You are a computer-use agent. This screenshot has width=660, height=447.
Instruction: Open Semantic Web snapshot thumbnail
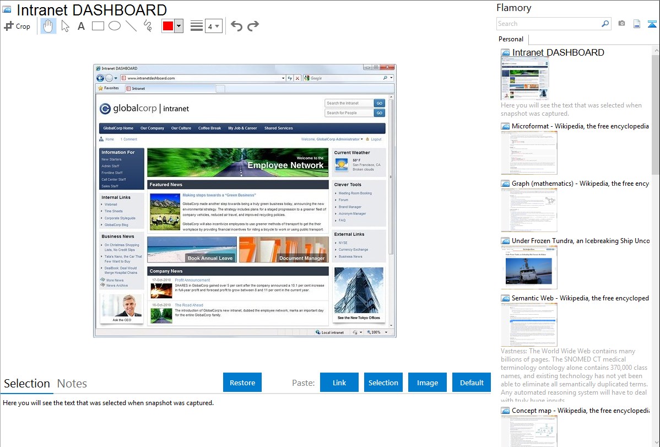tap(529, 325)
